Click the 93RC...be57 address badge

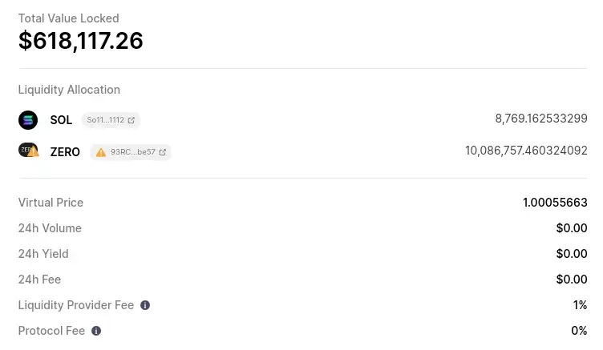(131, 152)
